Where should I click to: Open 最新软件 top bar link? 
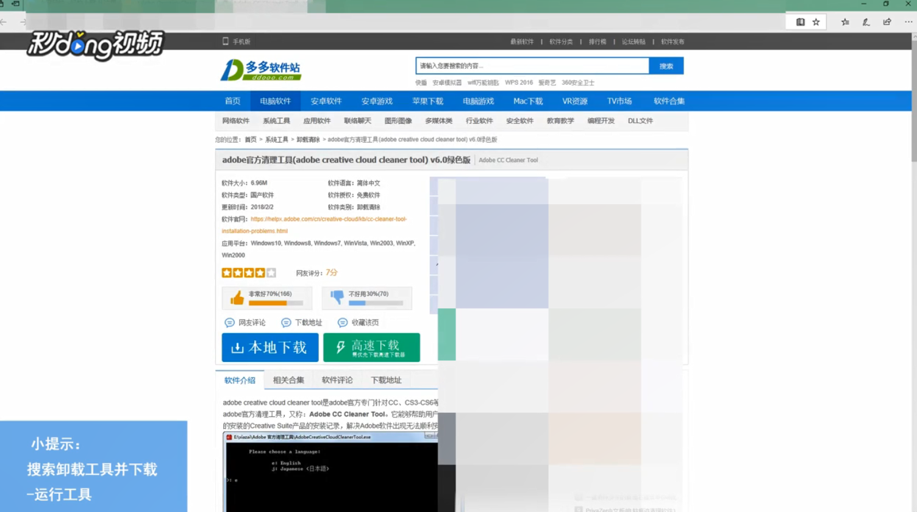522,42
